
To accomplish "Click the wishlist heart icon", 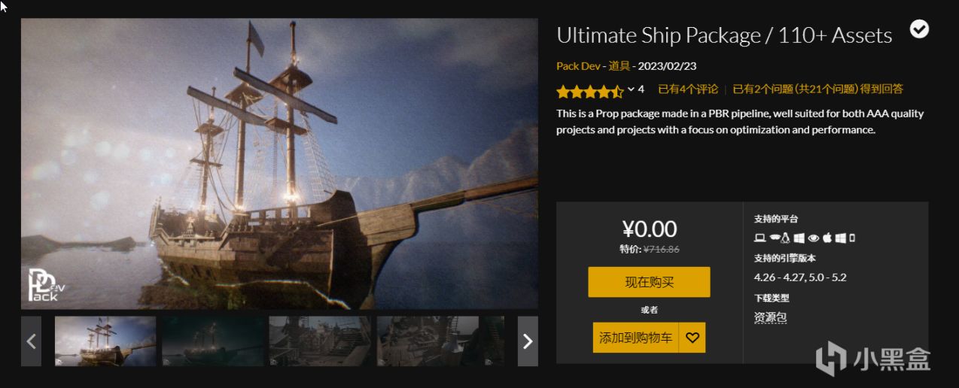I will [693, 338].
